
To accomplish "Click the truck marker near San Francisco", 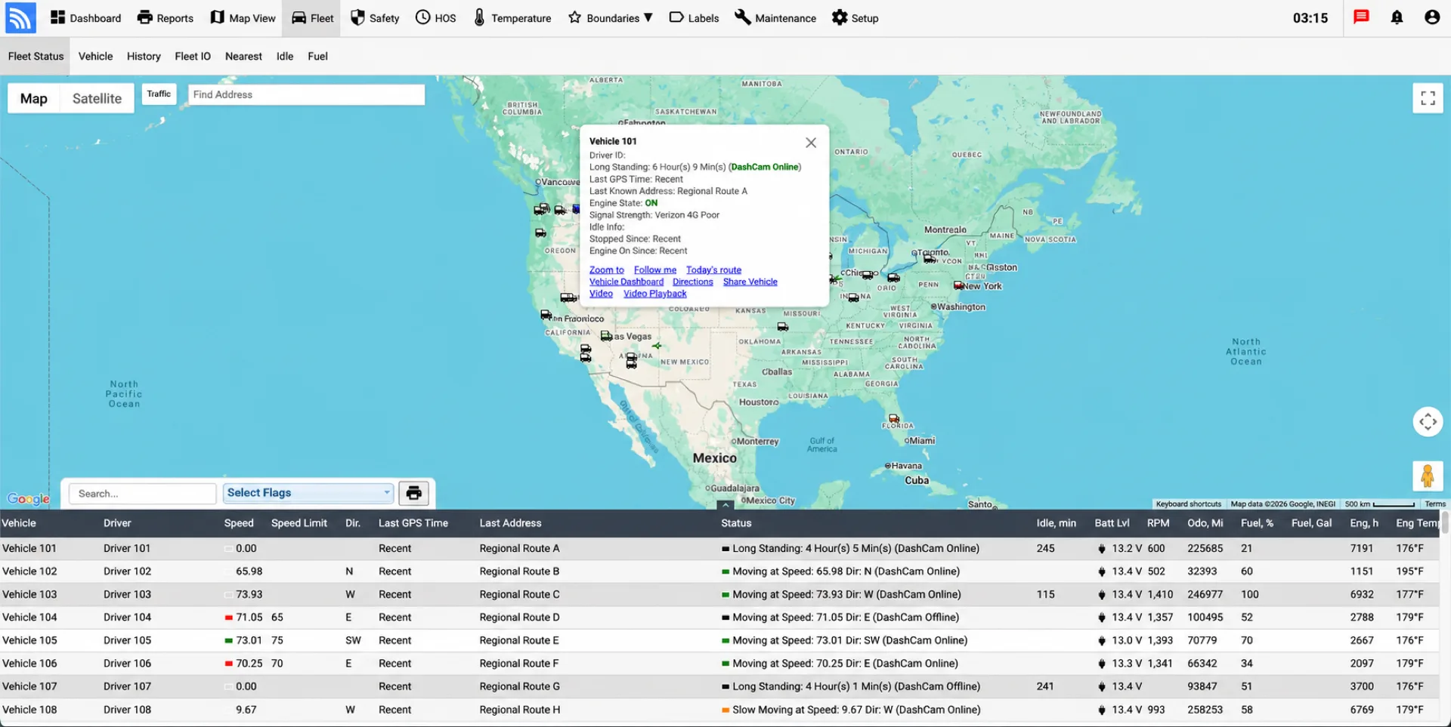I will [x=546, y=315].
